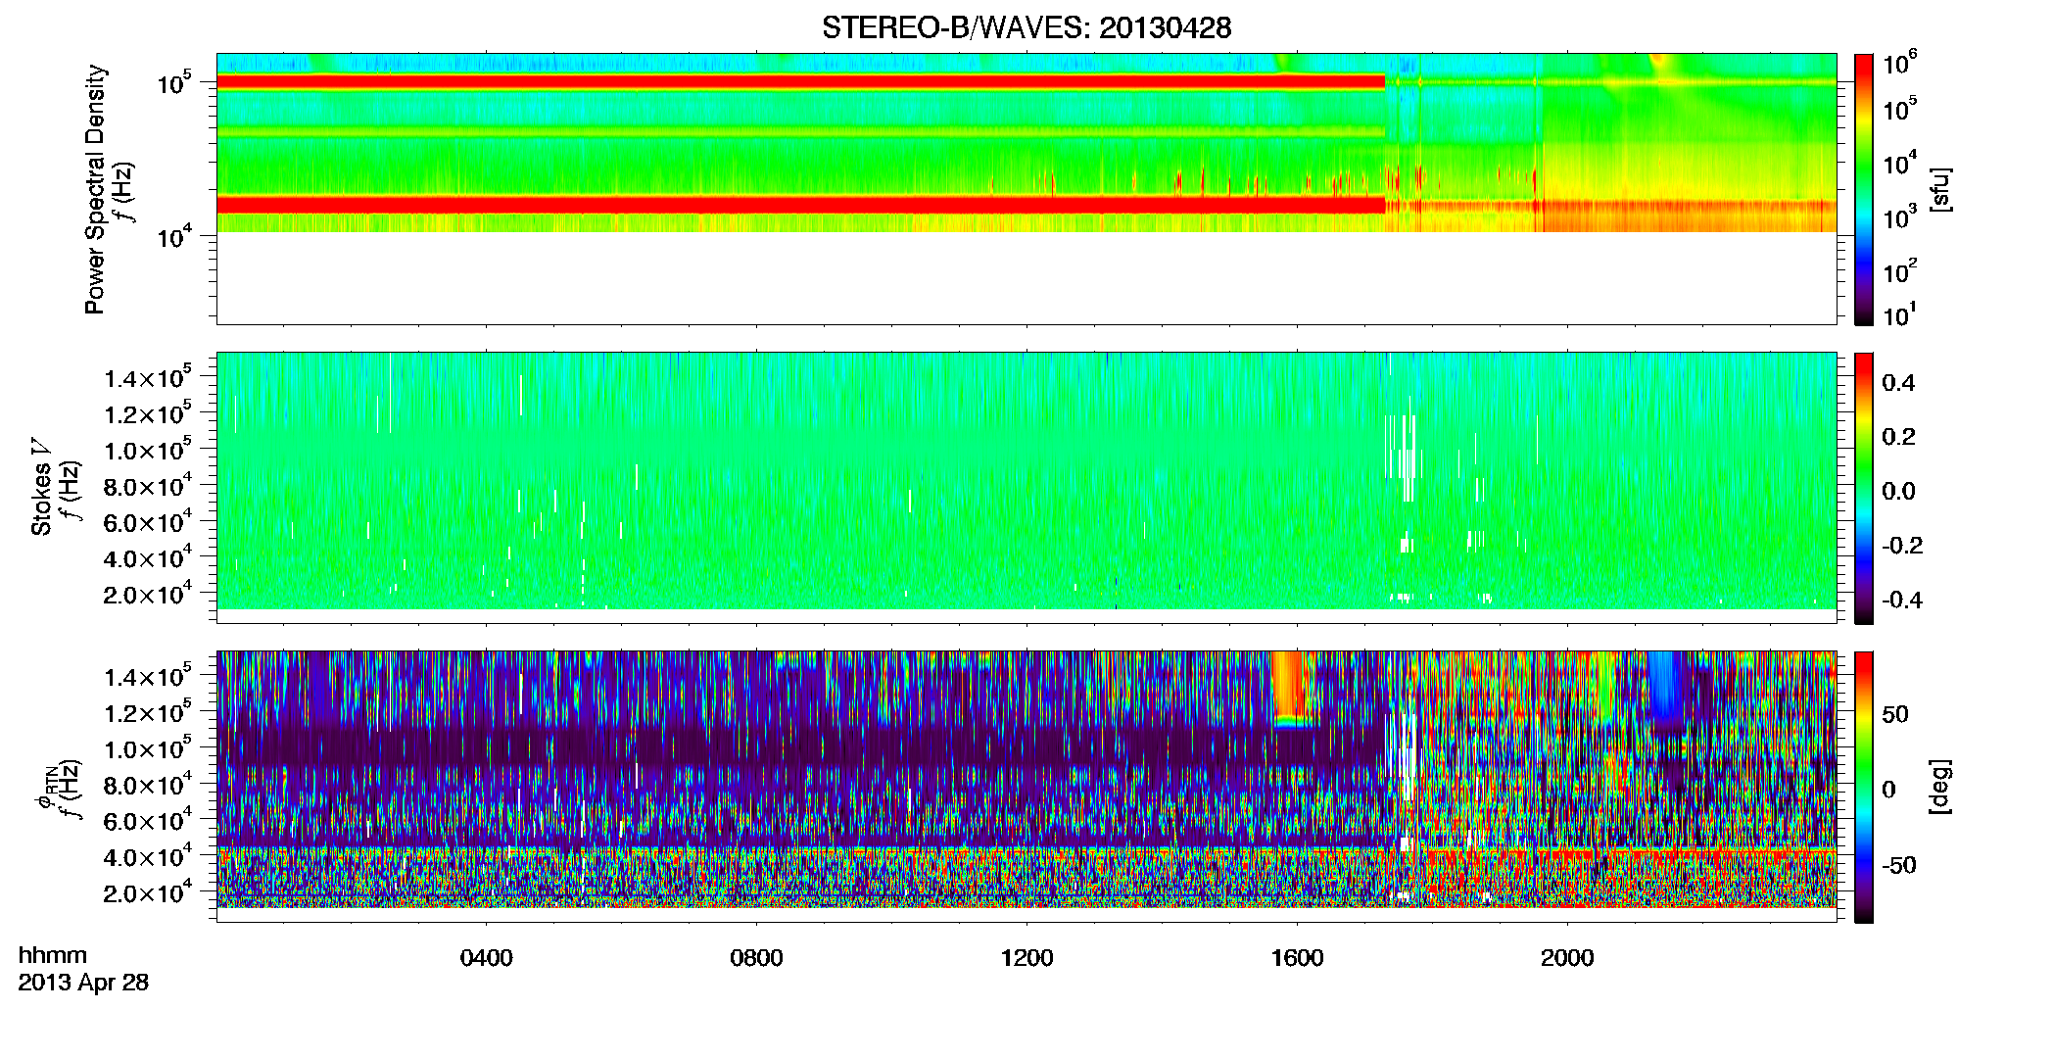Click the 0.4 label on Stokes colorbar
Screen dimensions: 2053x1058
pyautogui.click(x=1898, y=383)
